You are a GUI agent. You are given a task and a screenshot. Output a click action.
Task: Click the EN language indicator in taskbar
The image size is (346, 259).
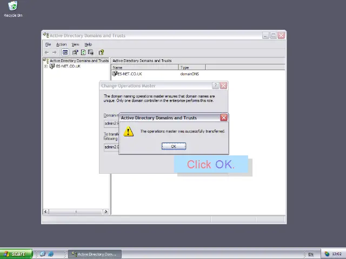click(x=311, y=254)
